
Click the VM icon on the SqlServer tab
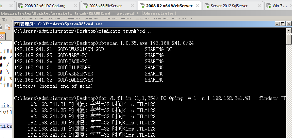207,6
